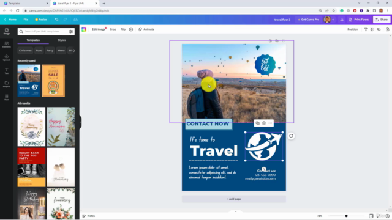Select the Menu category chip
Screen dimensions: 392x220
(61, 50)
